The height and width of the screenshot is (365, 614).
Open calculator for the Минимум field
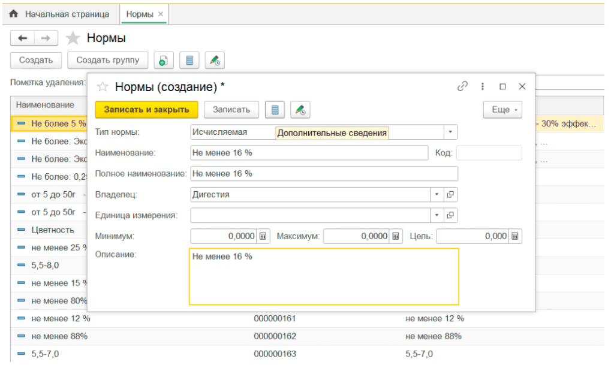tap(264, 236)
